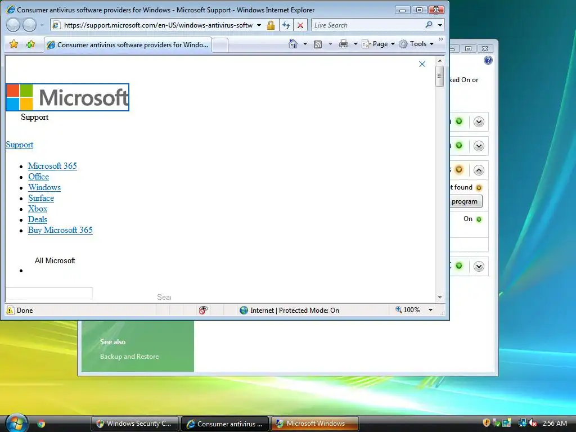
Task: Open the Deals link
Action: tap(38, 219)
